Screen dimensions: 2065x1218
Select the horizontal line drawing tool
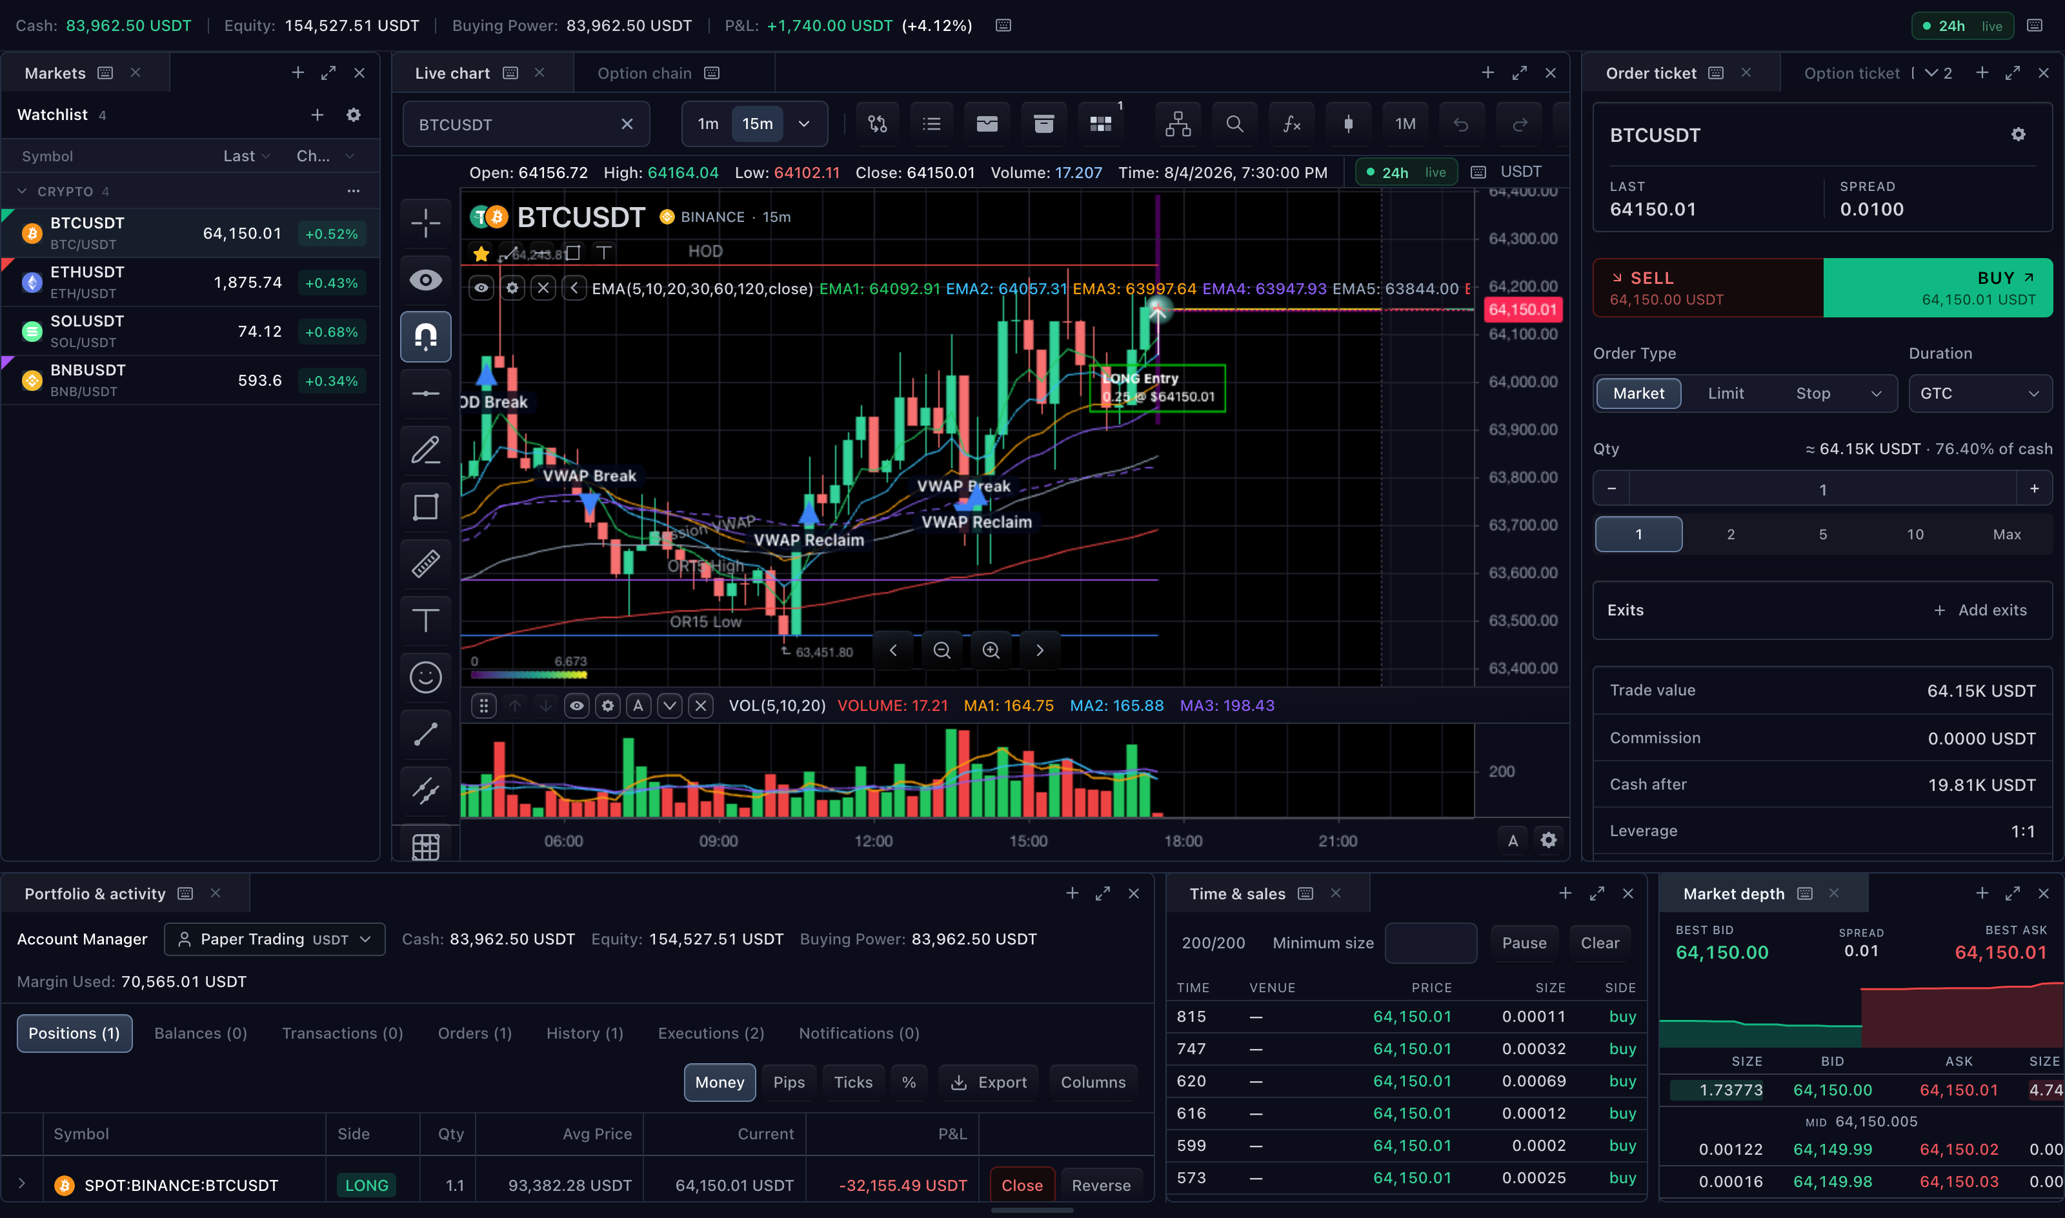click(x=425, y=393)
